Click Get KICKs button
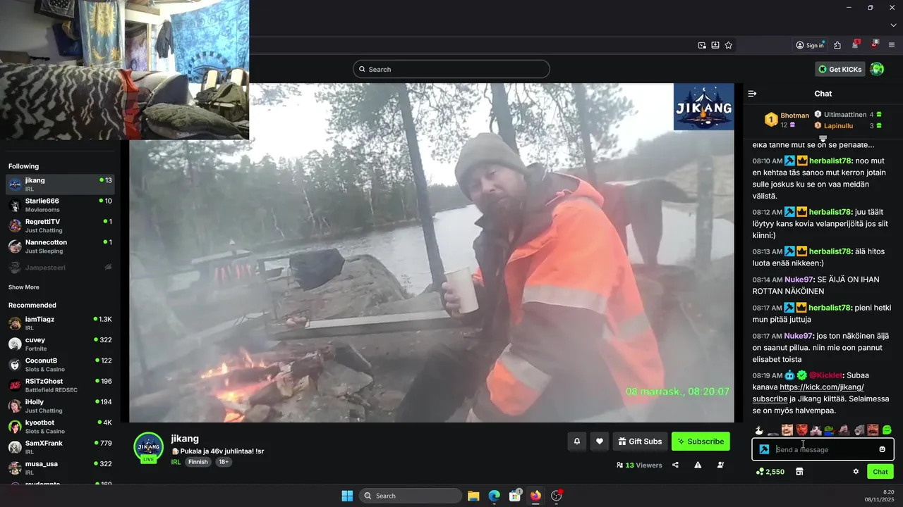903x507 pixels. point(840,69)
